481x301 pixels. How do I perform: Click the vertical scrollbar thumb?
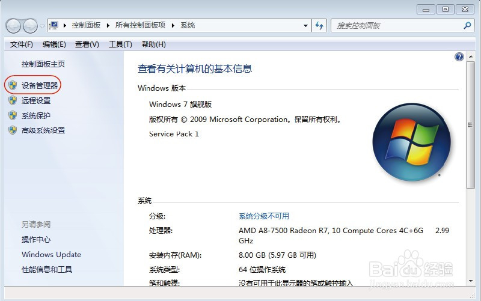pos(470,125)
